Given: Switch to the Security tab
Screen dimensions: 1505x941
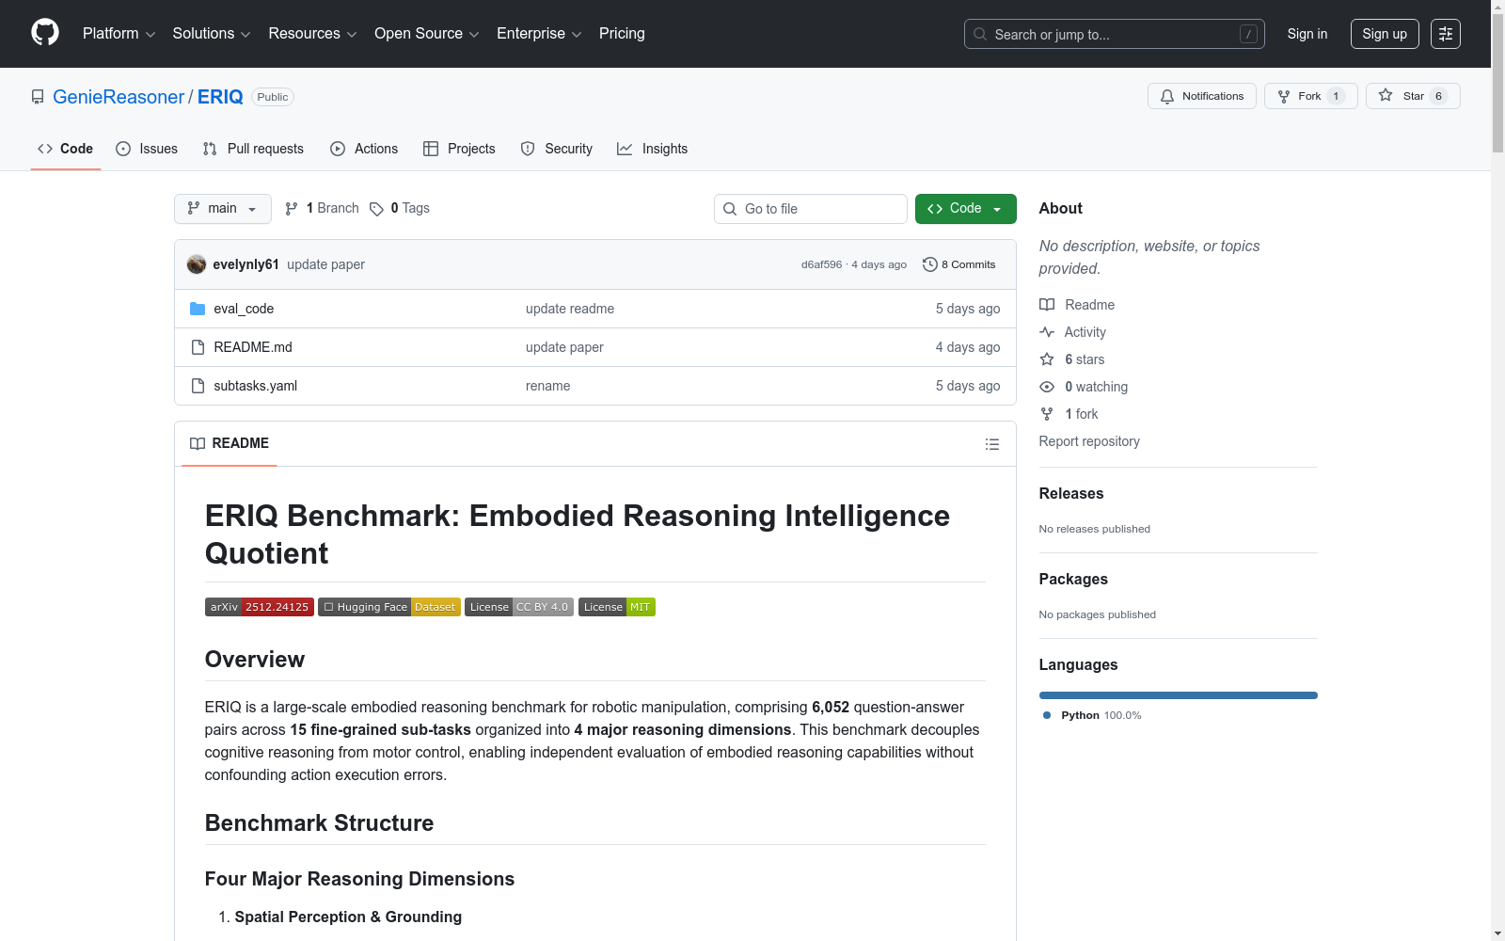Looking at the screenshot, I should [x=557, y=149].
